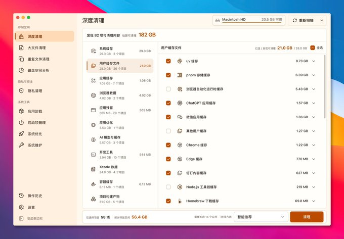Click the 重新扫描 refresh icon
Image resolution: width=344 pixels, height=239 pixels.
point(294,20)
